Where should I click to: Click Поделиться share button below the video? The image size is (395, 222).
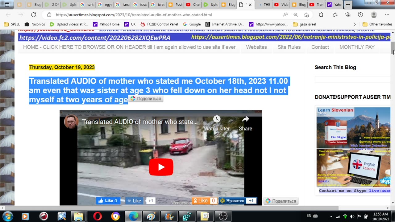(281, 201)
